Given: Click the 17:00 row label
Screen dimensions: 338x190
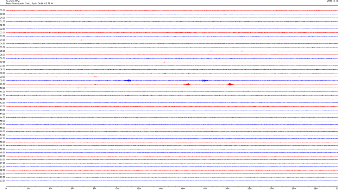Looking at the screenshot, I should (x=2, y=135).
